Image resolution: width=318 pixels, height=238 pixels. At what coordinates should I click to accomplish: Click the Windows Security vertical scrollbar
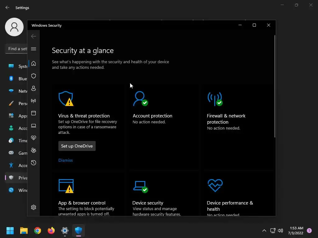[x=275, y=86]
